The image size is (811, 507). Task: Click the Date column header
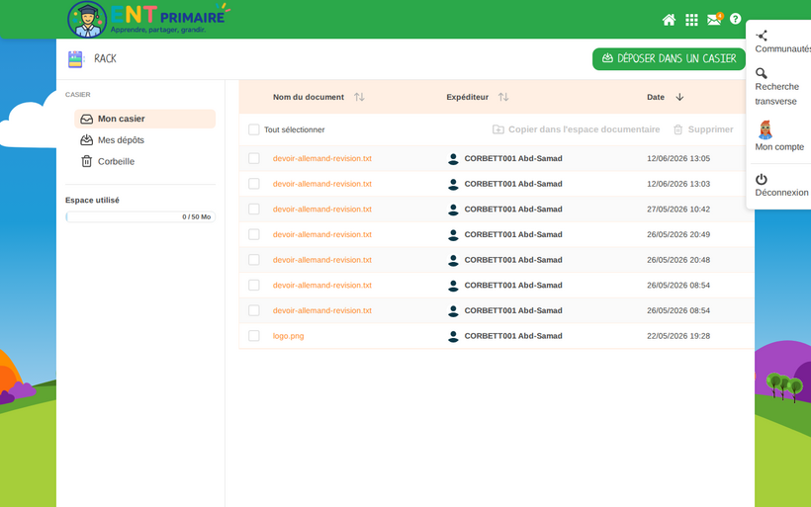pyautogui.click(x=656, y=97)
